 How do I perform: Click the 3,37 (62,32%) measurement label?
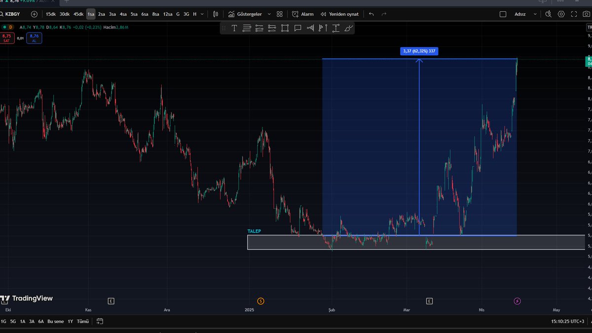click(x=419, y=51)
